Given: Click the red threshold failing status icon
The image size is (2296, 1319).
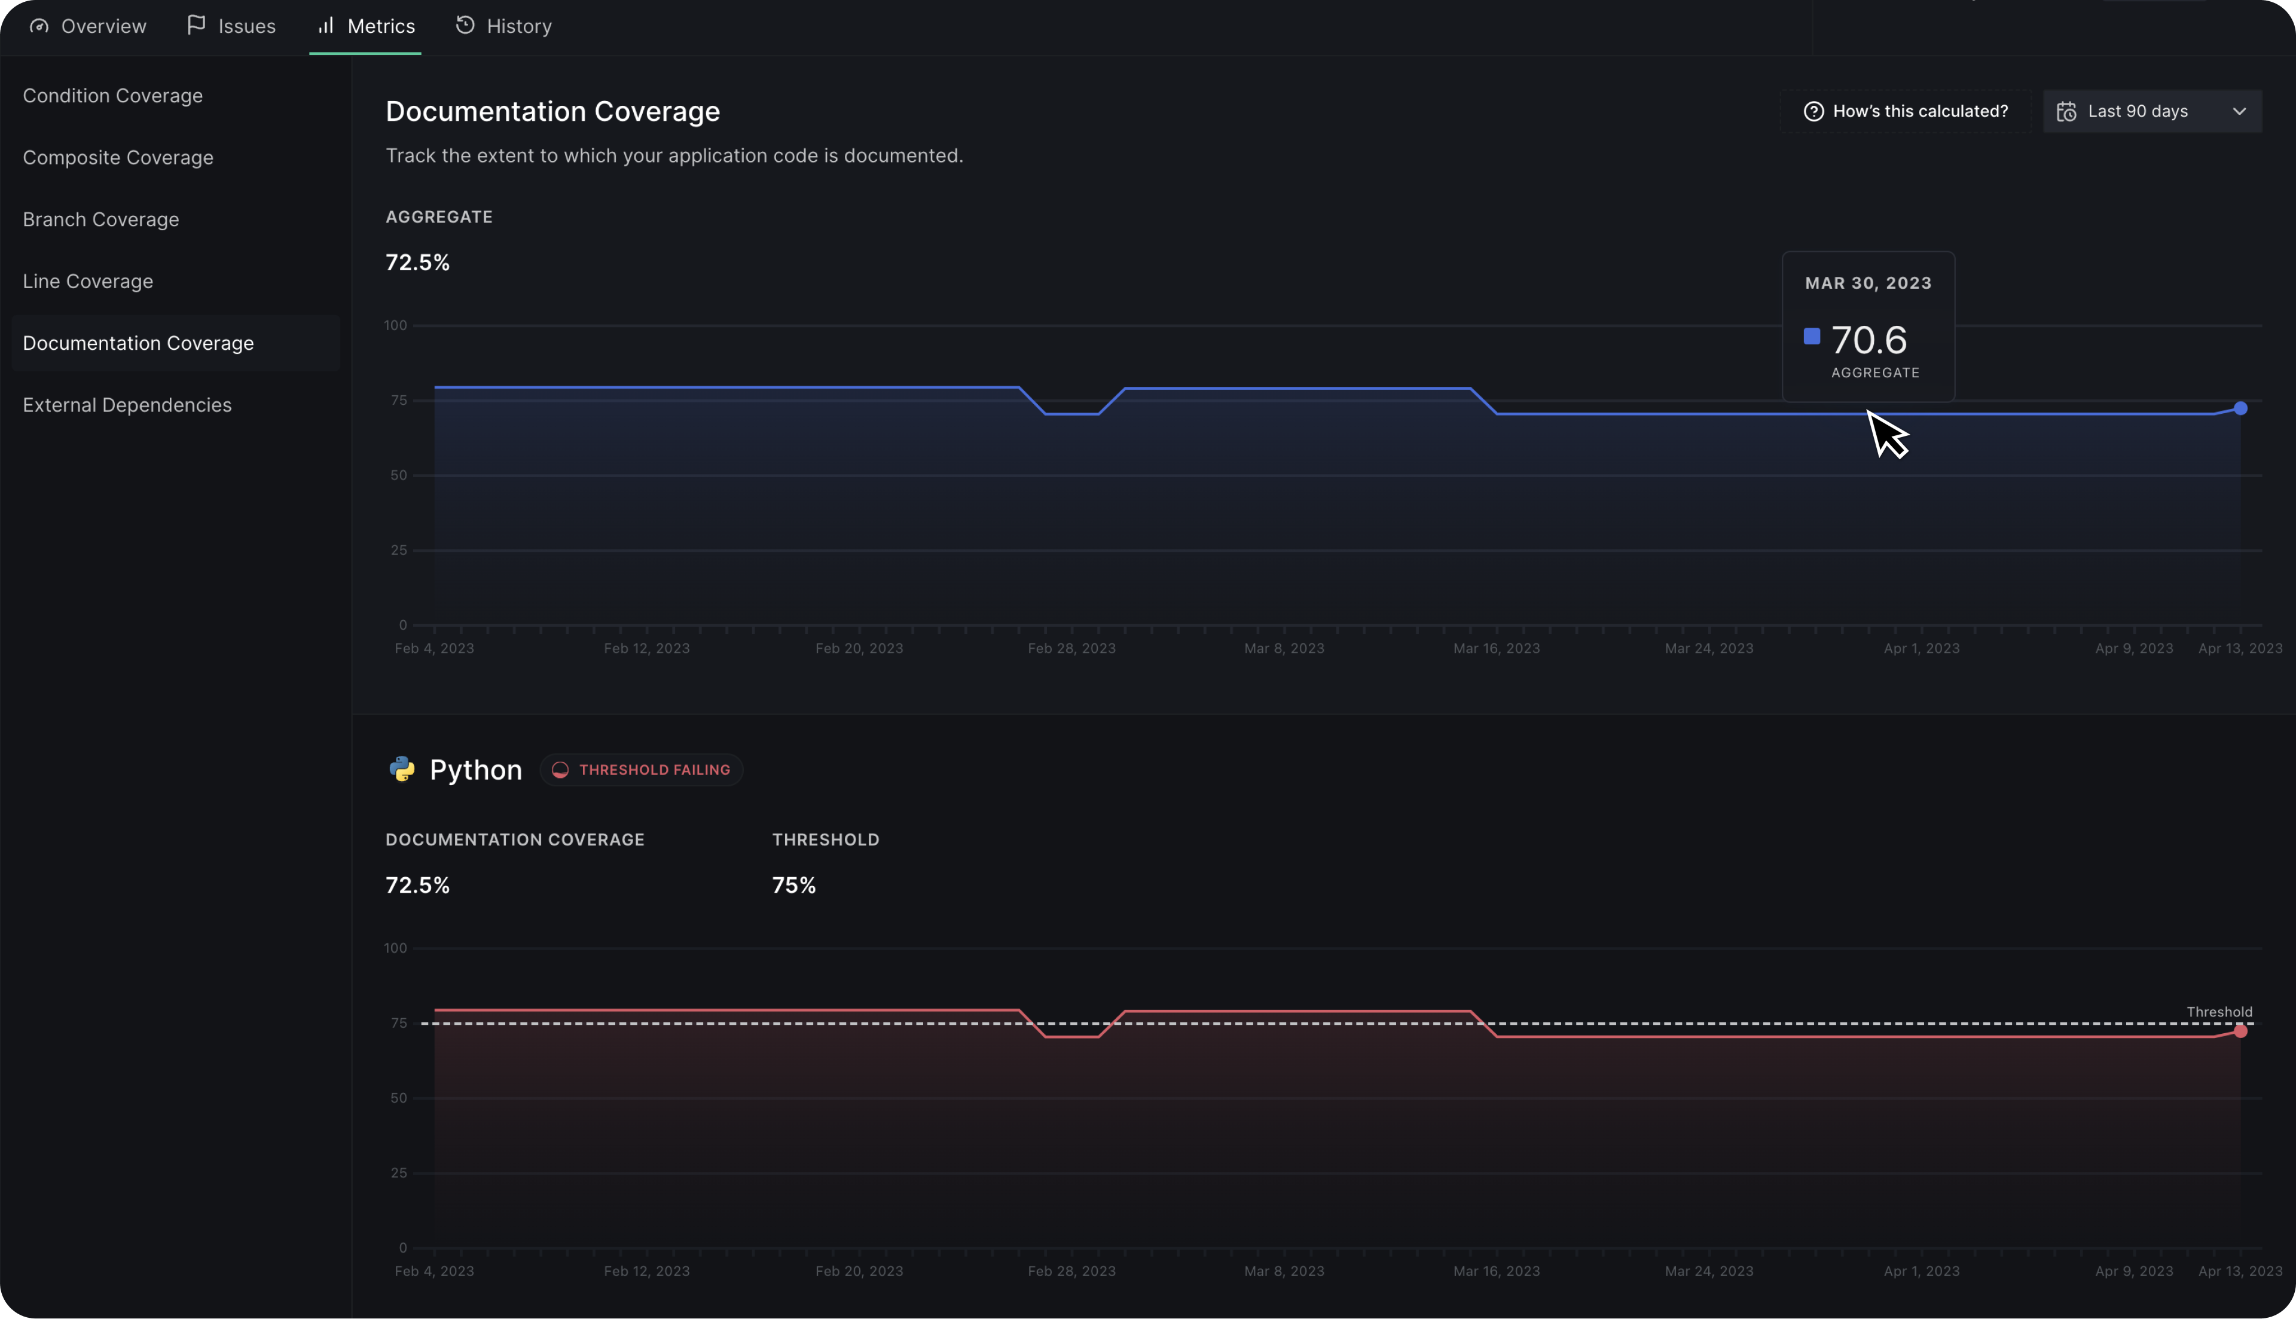Looking at the screenshot, I should [561, 770].
